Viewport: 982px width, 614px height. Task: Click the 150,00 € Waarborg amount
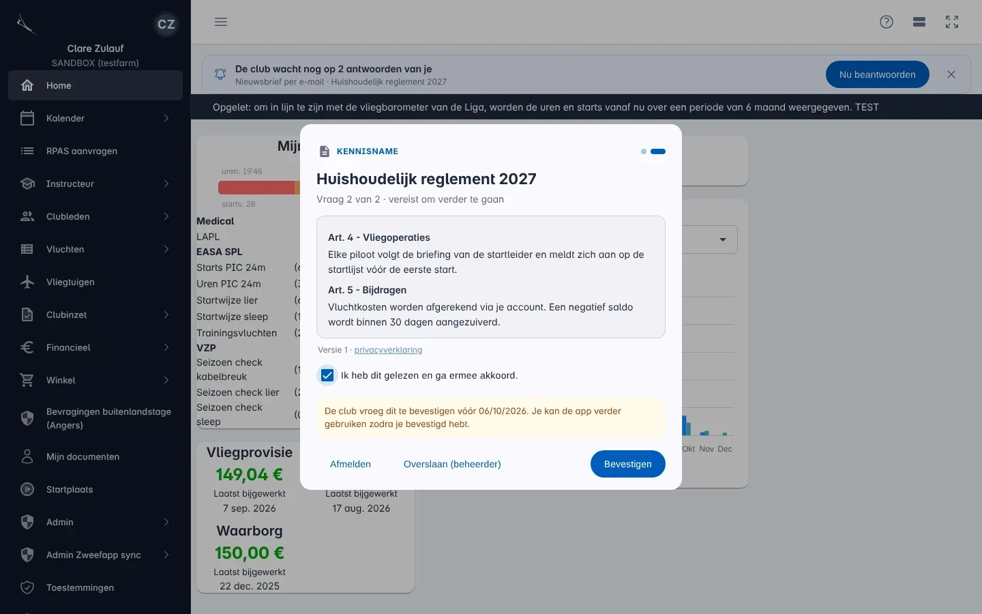[250, 553]
